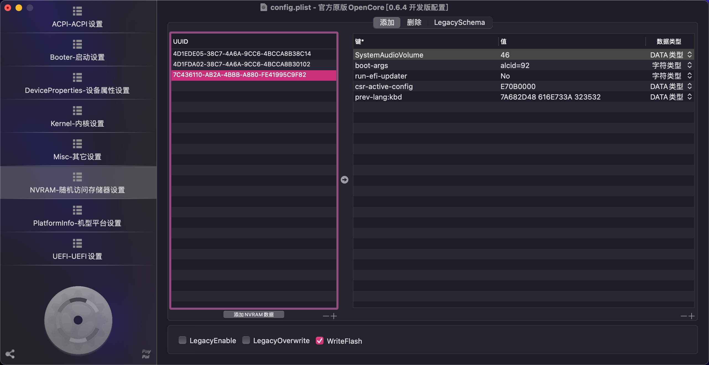Select UUID 4D1EDE05-38C7-4A6A-9CC6-4BCCA8B38C14
This screenshot has width=709, height=365.
pyautogui.click(x=242, y=54)
